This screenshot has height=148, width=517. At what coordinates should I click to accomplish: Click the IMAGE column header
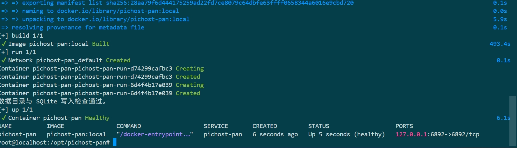click(55, 126)
